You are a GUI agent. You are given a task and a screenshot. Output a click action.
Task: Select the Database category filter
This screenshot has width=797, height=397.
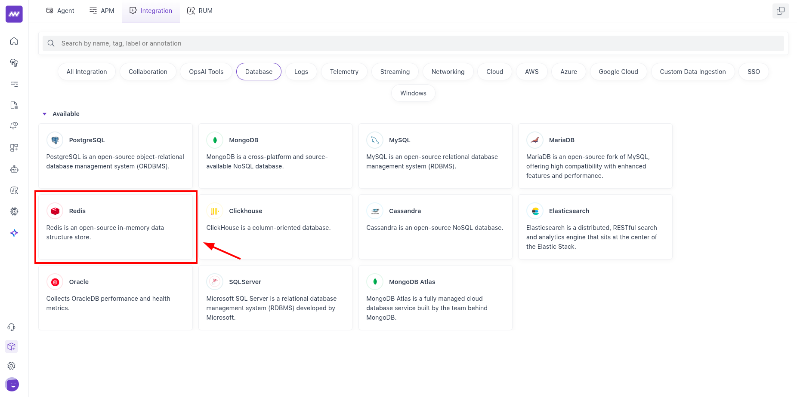[x=259, y=71]
